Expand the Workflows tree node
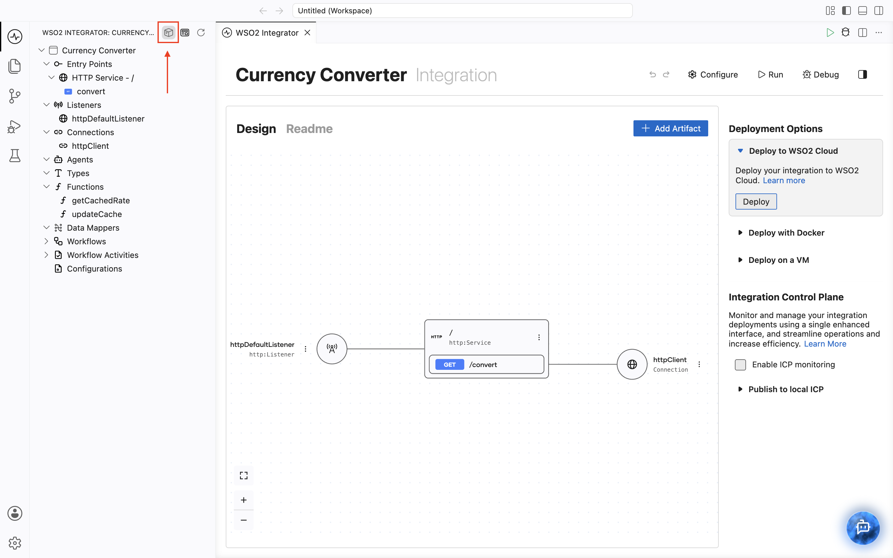The image size is (893, 558). [46, 241]
